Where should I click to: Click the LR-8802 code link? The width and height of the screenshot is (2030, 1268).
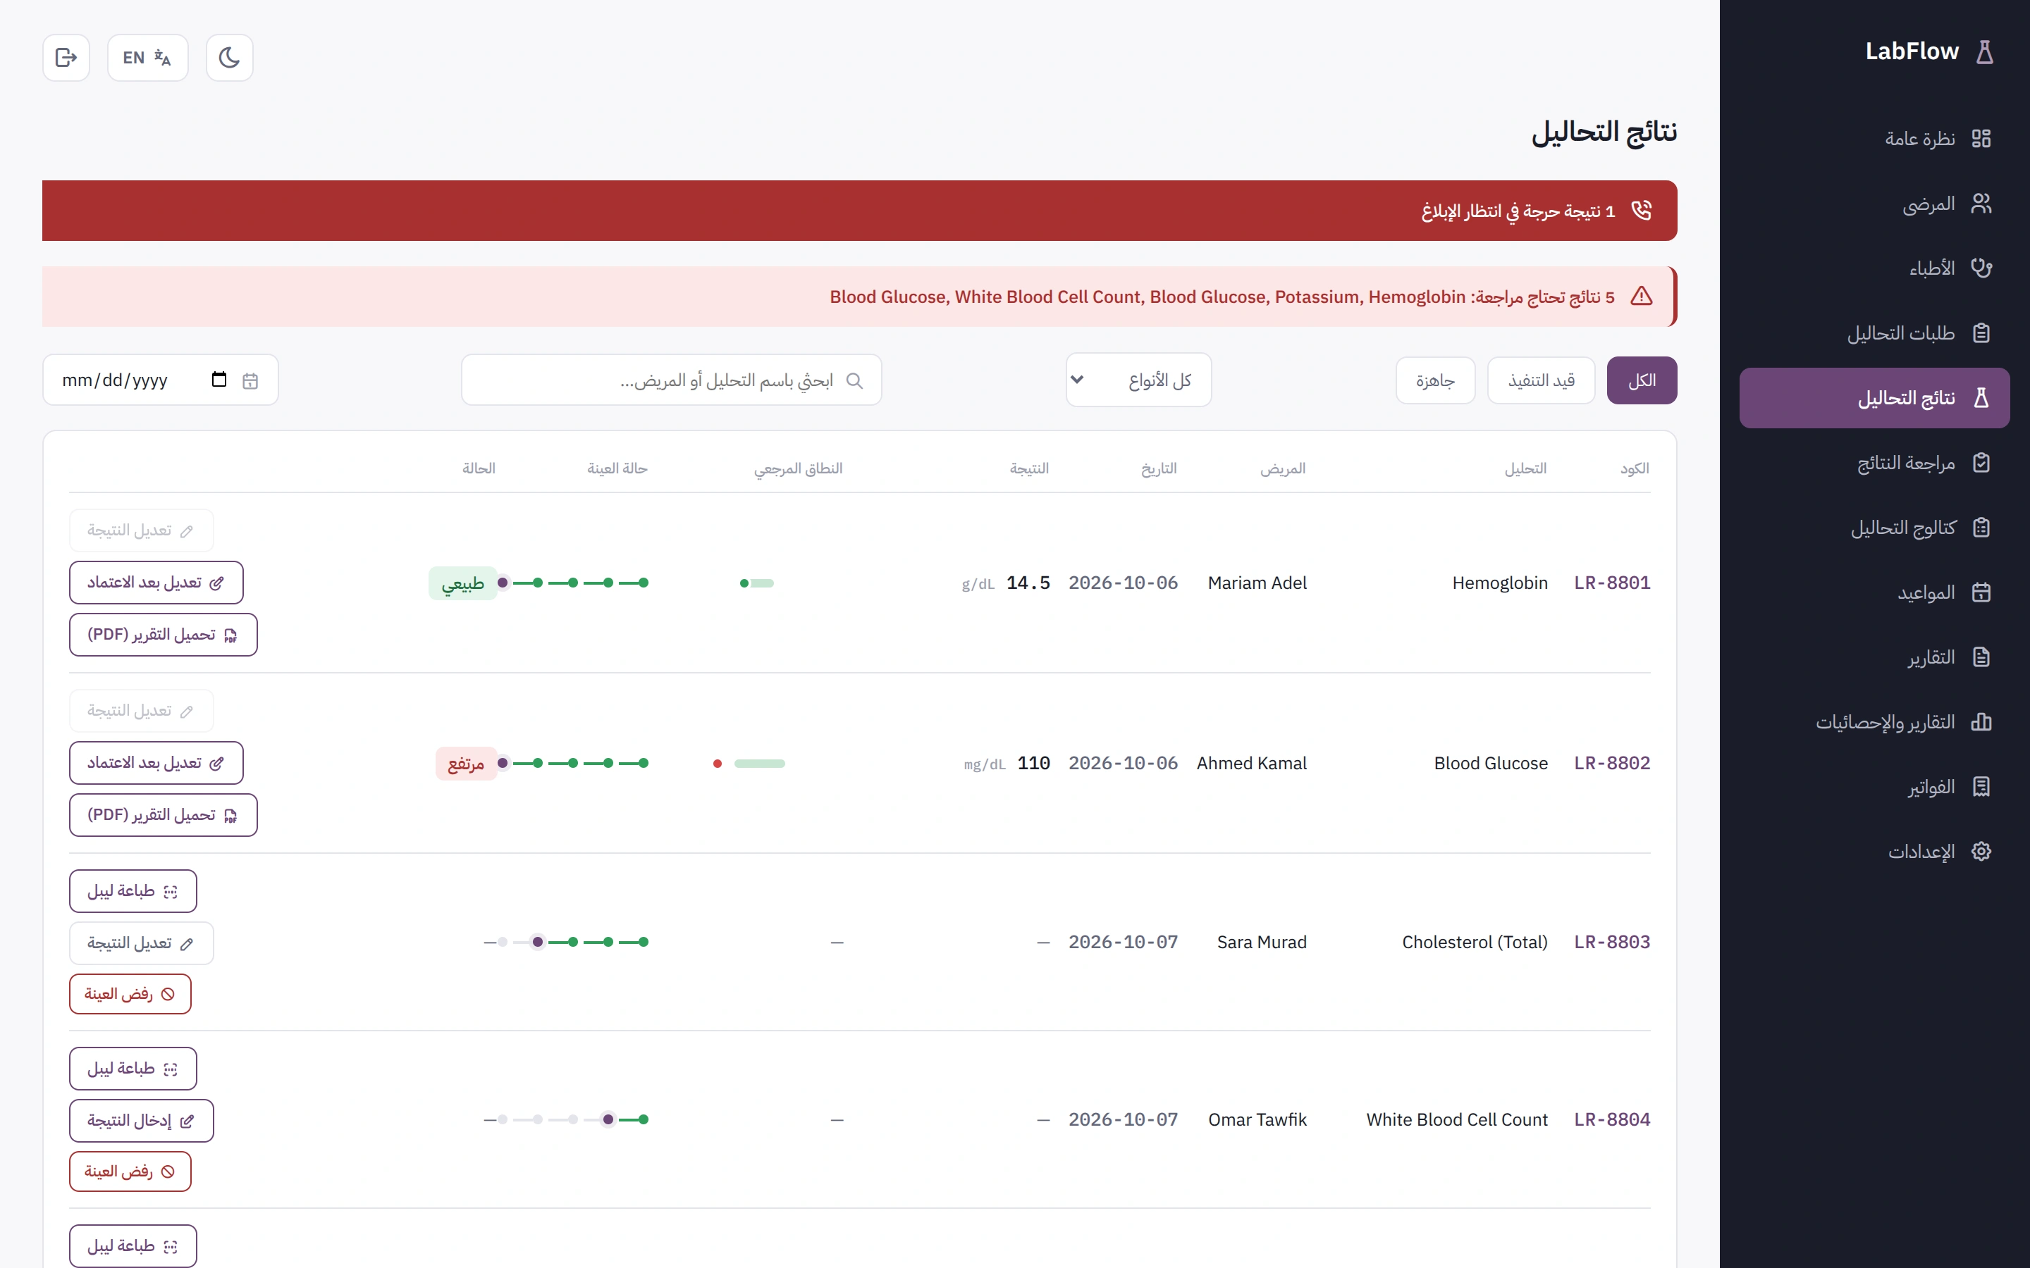click(x=1611, y=763)
